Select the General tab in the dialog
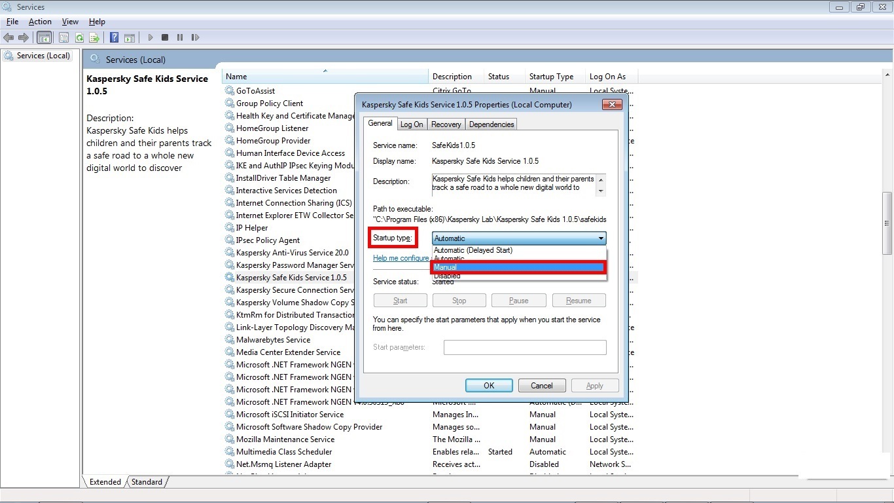 pos(380,123)
